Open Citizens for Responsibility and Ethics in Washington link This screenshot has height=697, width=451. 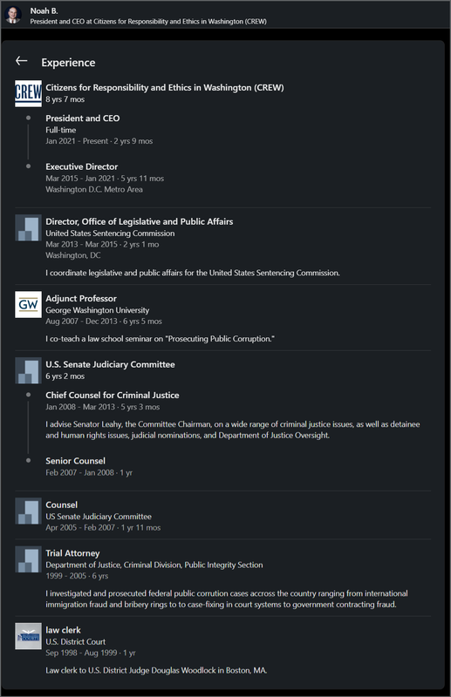[x=164, y=88]
